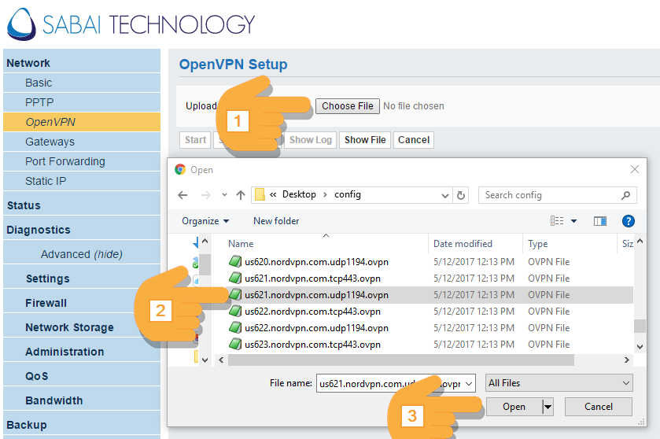
Task: Click nav pane scroll down arrow
Action: (205, 360)
